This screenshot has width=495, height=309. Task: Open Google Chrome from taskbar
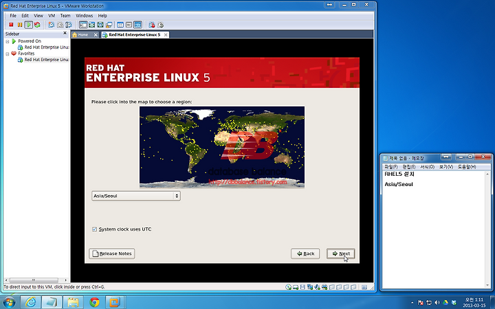[x=94, y=302]
